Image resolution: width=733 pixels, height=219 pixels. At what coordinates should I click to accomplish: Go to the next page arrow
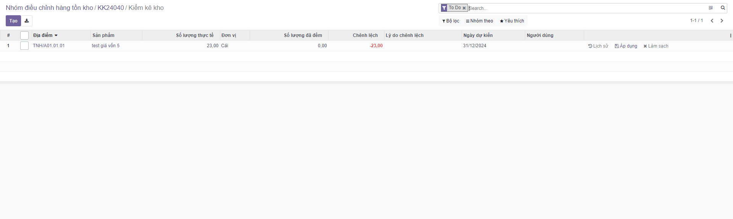click(x=722, y=21)
